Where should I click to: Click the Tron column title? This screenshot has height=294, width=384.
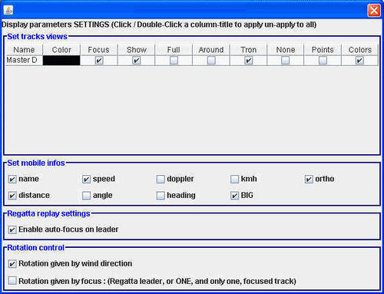[248, 50]
